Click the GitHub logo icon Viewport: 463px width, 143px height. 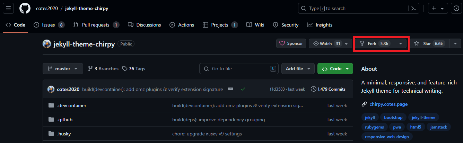coord(25,8)
